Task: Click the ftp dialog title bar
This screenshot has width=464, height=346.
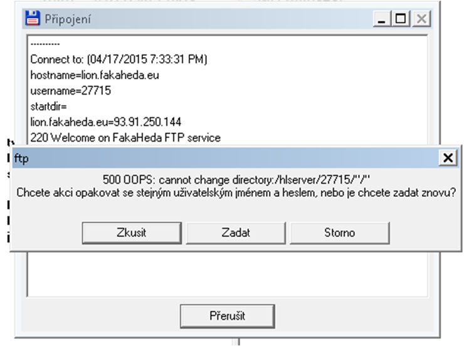Action: pyautogui.click(x=225, y=158)
